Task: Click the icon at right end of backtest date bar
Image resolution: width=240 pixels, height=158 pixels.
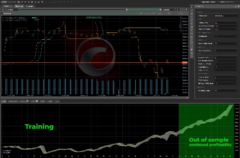Action: (x=186, y=10)
